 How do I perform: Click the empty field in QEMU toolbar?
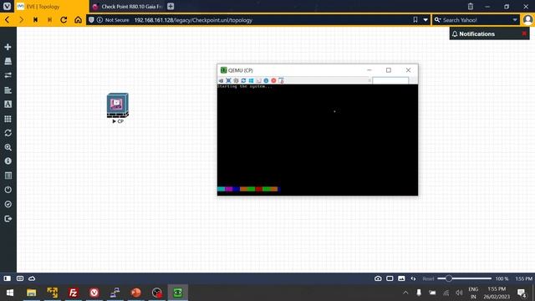[390, 80]
